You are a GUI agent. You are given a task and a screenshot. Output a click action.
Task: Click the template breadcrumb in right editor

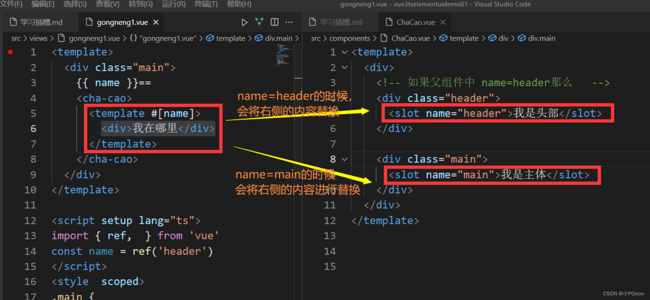click(459, 38)
